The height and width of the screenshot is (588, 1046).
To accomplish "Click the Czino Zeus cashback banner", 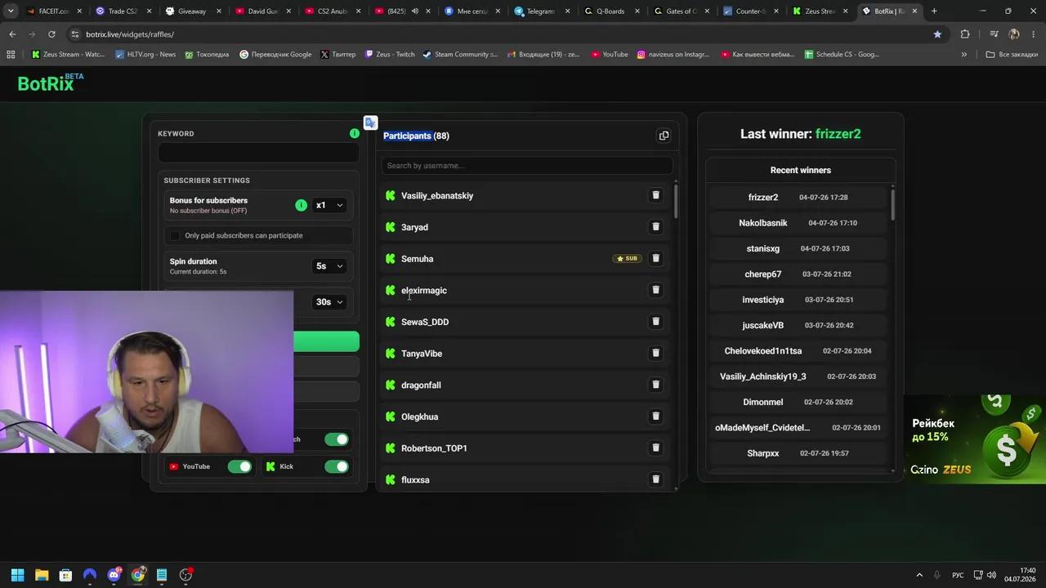I will (x=974, y=439).
